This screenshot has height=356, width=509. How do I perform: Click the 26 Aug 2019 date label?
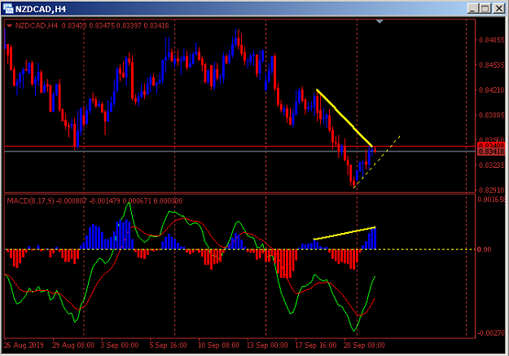click(x=24, y=345)
